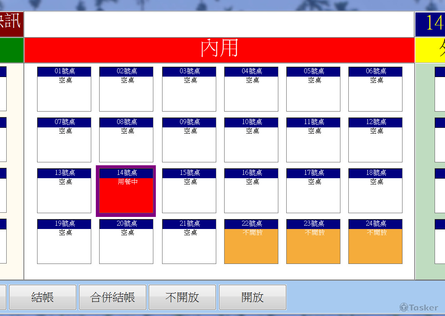The image size is (445, 316).
Task: Select table 01號桌
Action: coord(64,89)
